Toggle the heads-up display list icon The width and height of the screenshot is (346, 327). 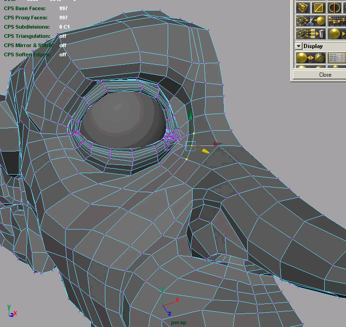pyautogui.click(x=336, y=58)
